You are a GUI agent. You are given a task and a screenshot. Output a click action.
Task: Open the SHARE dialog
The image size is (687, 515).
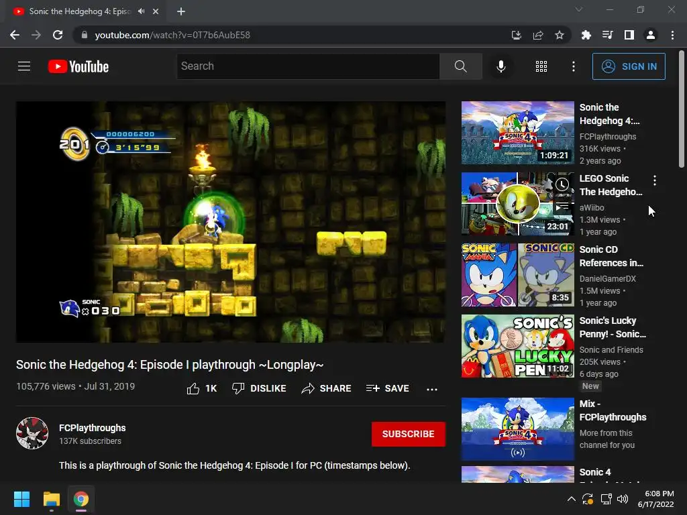(326, 388)
